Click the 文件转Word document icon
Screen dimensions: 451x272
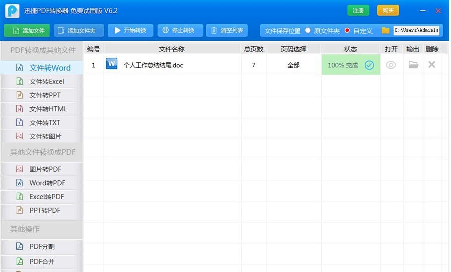[19, 68]
